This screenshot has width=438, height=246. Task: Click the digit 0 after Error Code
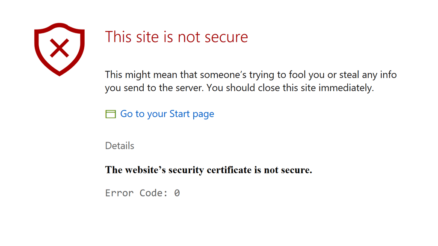pyautogui.click(x=177, y=193)
